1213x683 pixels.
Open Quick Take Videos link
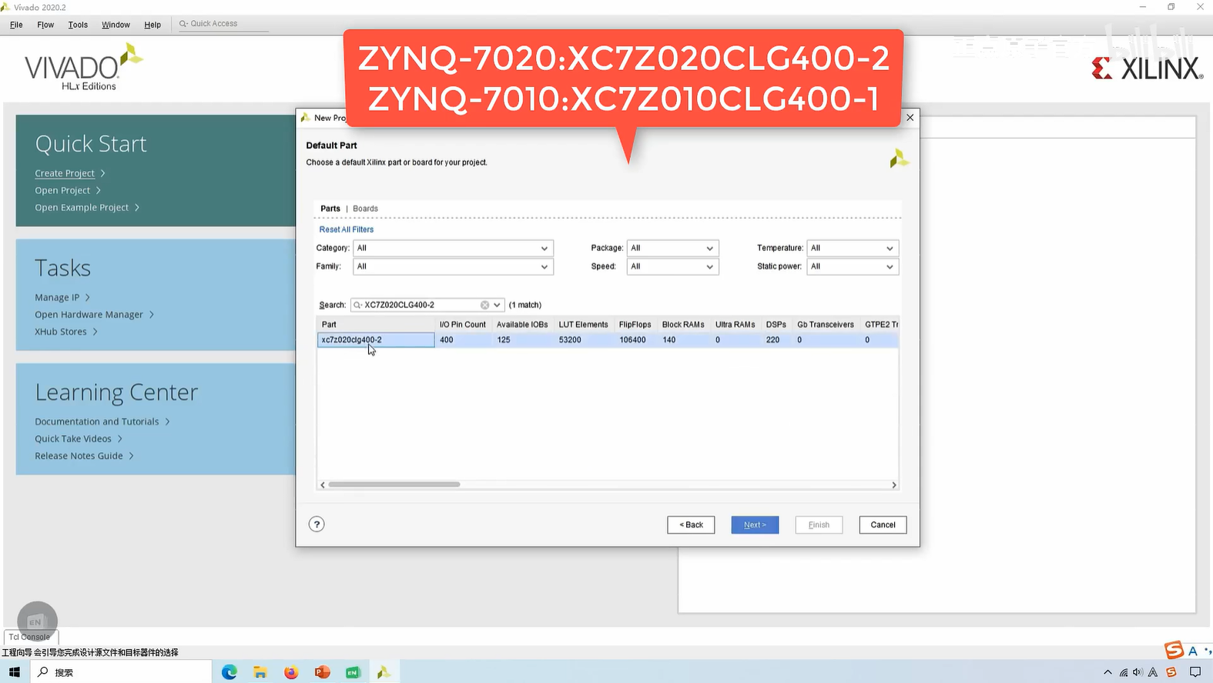coord(73,438)
